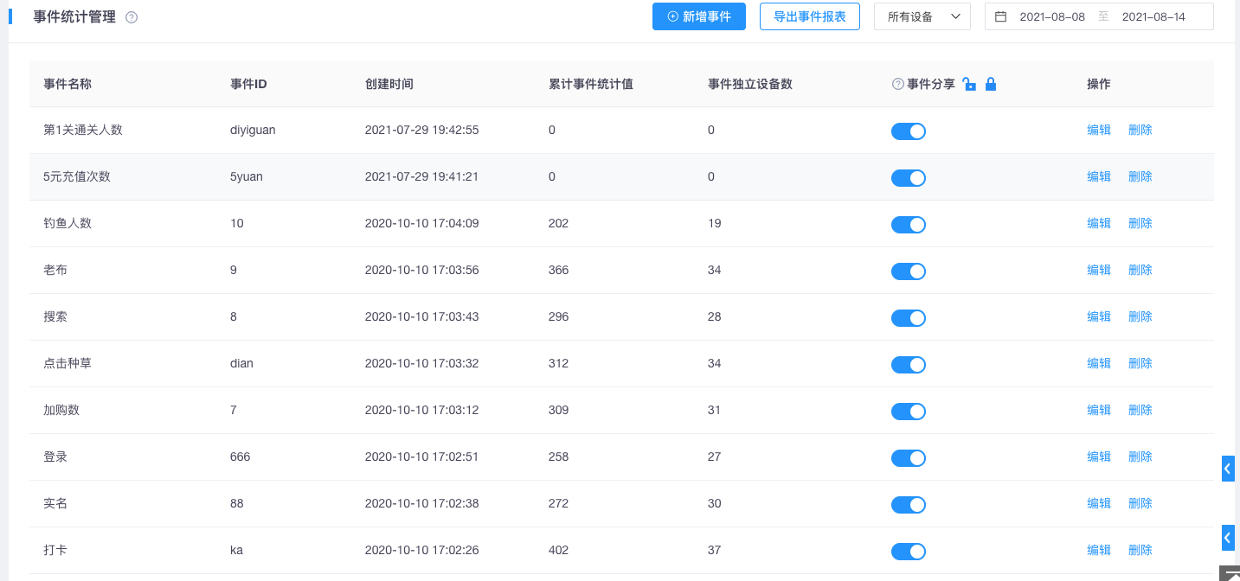Edit the 钓鱼人数 event

click(x=1099, y=223)
